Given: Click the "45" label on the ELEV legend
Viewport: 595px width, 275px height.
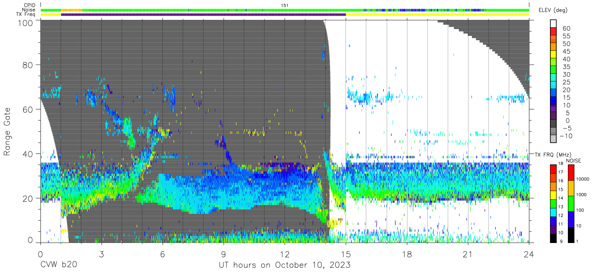Looking at the screenshot, I should coord(566,52).
